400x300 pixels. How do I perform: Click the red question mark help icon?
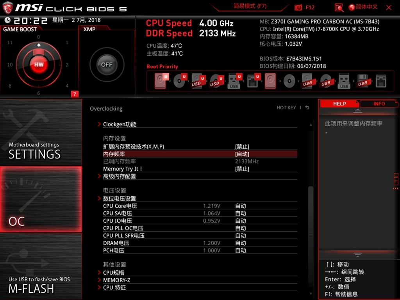click(75, 94)
